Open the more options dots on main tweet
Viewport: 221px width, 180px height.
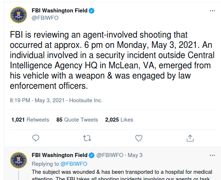(212, 11)
